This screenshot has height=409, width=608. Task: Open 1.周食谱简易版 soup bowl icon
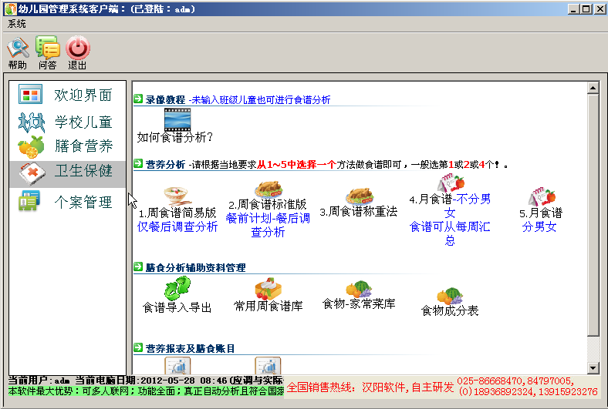177,196
